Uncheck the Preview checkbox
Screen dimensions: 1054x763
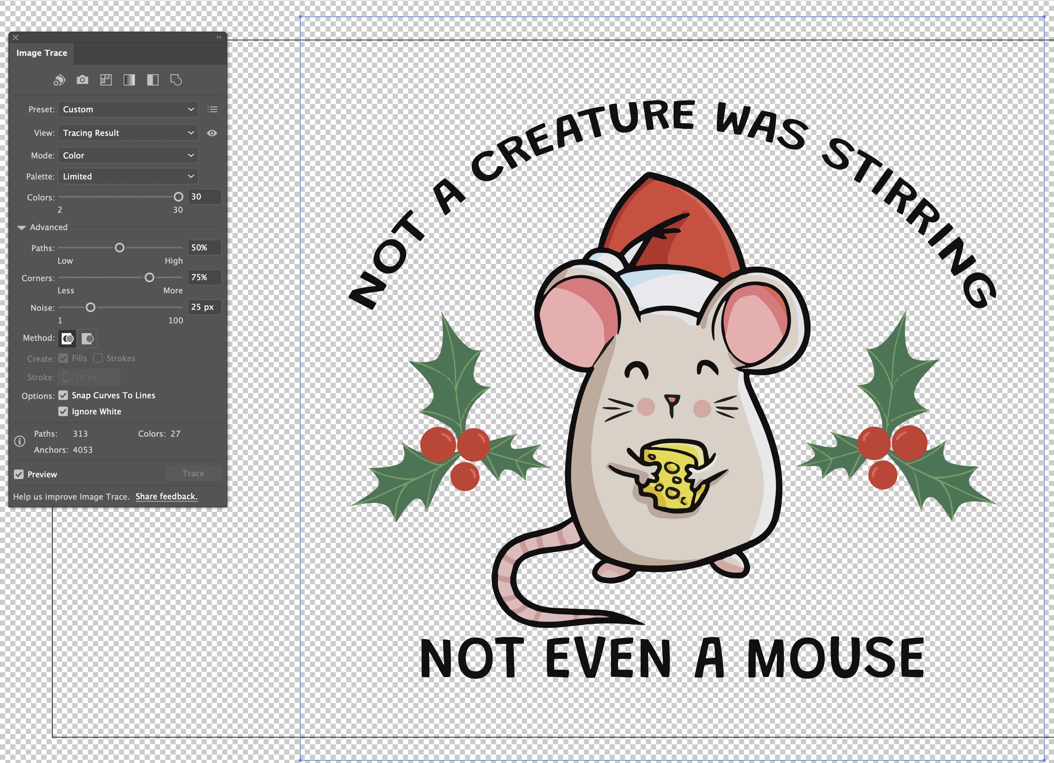click(19, 474)
